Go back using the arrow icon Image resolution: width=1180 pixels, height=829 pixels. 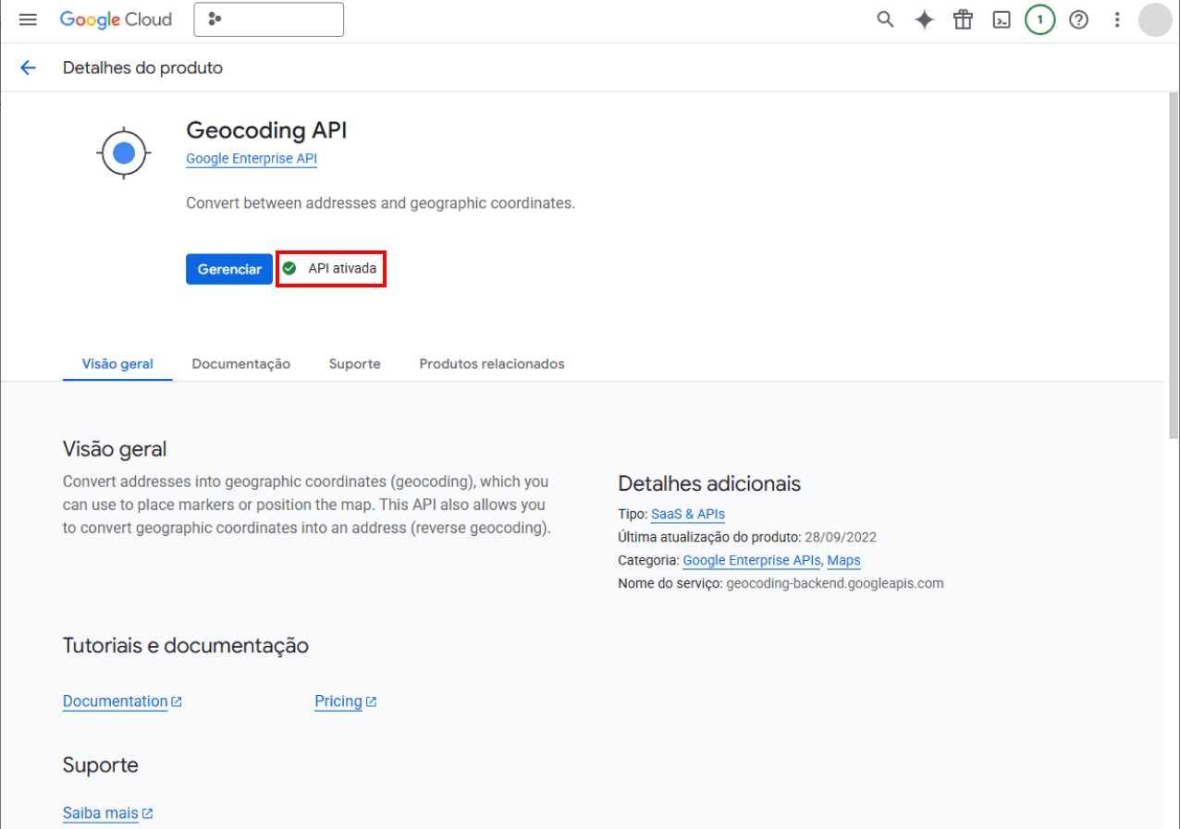(x=28, y=67)
